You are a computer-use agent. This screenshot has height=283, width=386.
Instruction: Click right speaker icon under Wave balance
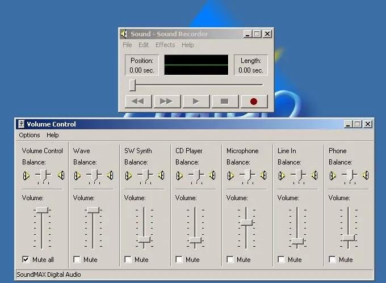click(x=110, y=175)
